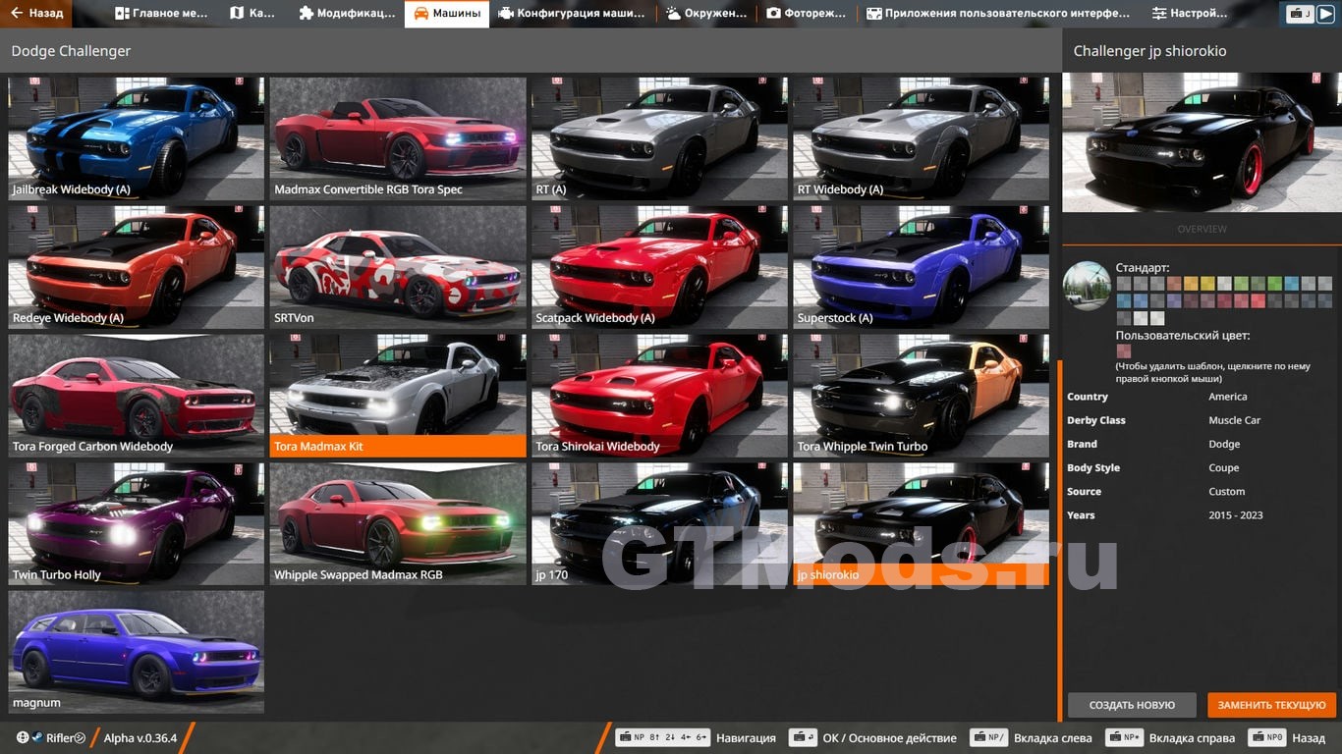Click the Brand value Dodge
Viewport: 1342px width, 754px height.
[1224, 444]
